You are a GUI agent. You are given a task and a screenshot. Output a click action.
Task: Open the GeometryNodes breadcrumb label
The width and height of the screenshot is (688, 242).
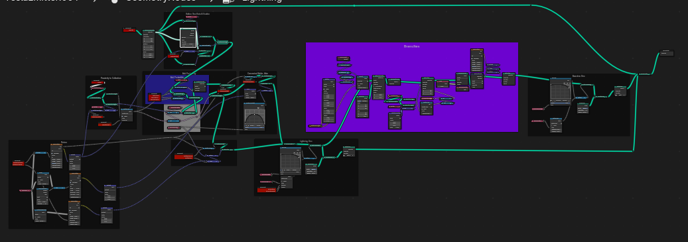(x=161, y=1)
